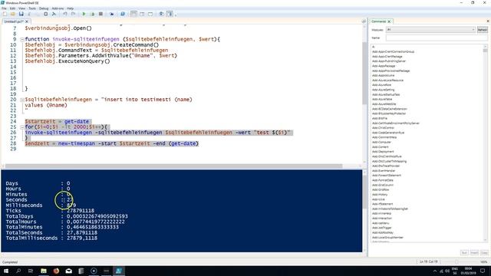The image size is (491, 276).
Task: Open the Add-ons menu
Action: tap(58, 8)
